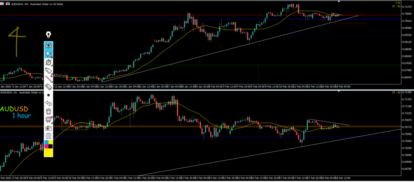Pick the magenta color swatch

point(46,146)
